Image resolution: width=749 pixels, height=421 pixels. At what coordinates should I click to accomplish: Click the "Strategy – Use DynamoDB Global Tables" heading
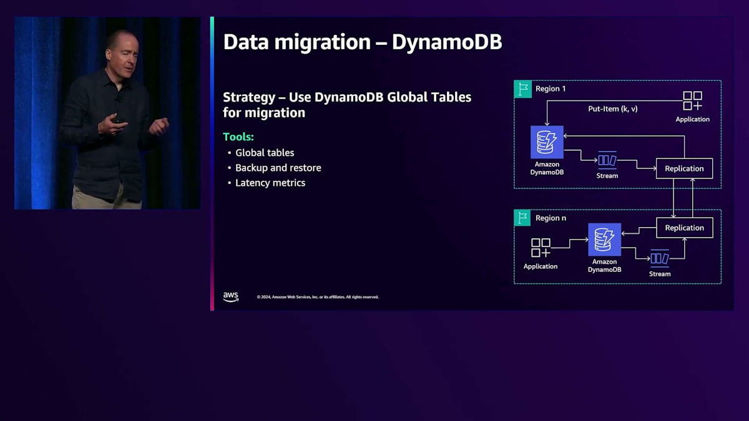point(347,105)
